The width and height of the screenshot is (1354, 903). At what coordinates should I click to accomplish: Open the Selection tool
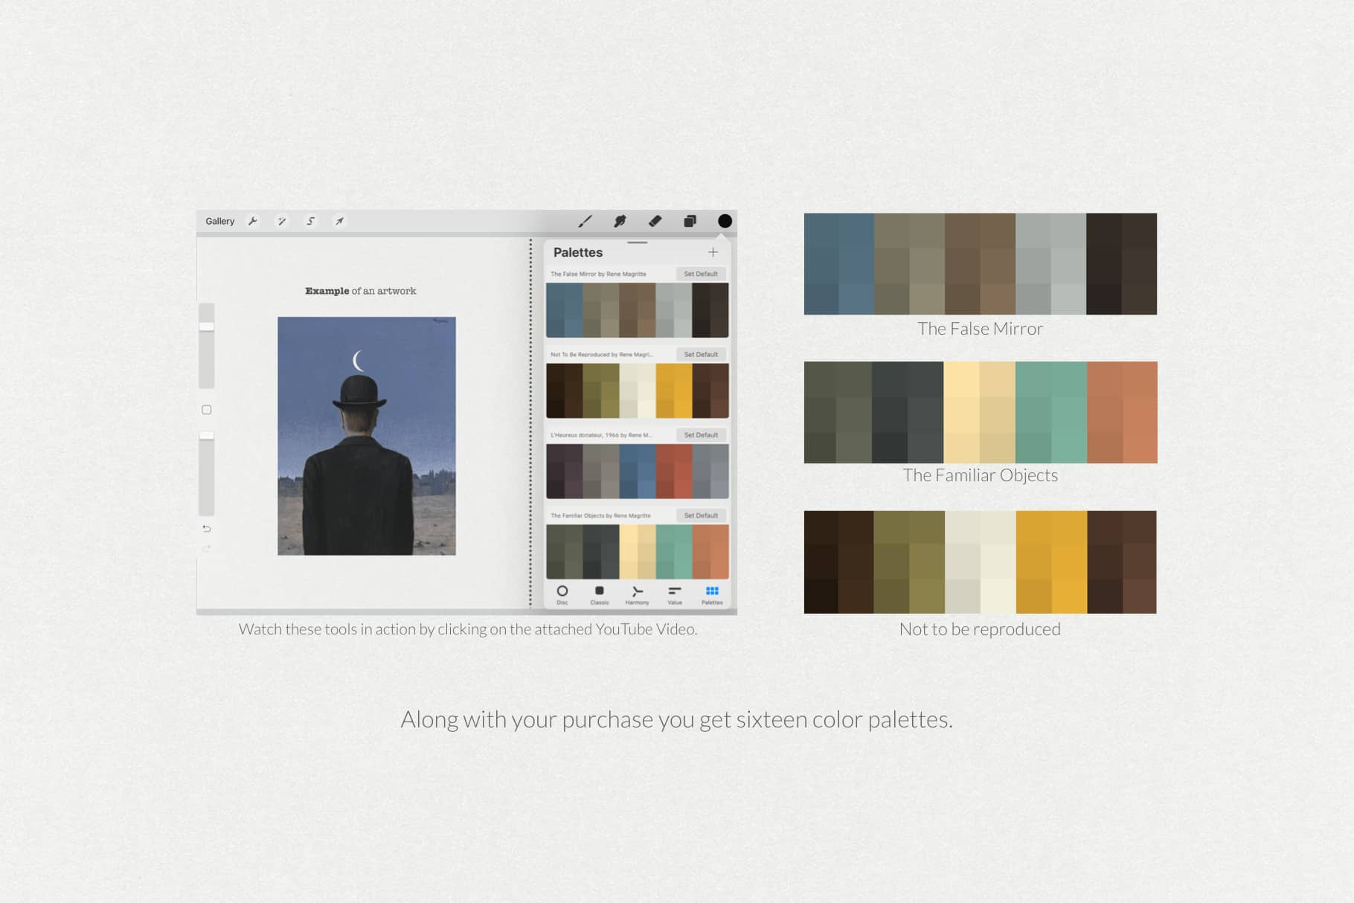(x=310, y=220)
